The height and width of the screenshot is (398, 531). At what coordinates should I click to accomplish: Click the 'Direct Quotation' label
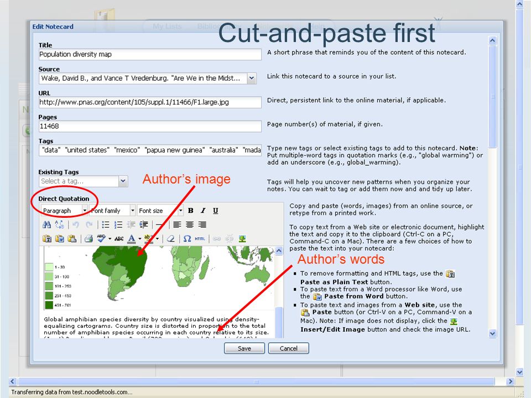point(64,198)
